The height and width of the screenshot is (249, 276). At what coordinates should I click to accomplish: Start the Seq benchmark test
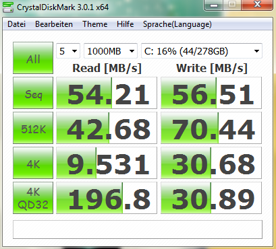[x=33, y=93]
